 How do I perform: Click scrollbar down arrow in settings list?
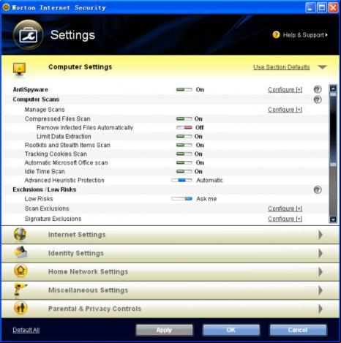pos(333,219)
